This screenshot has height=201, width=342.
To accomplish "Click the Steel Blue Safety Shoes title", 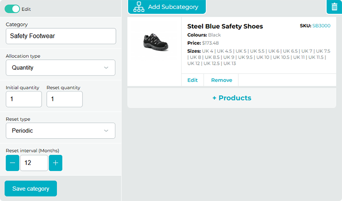I will [225, 26].
